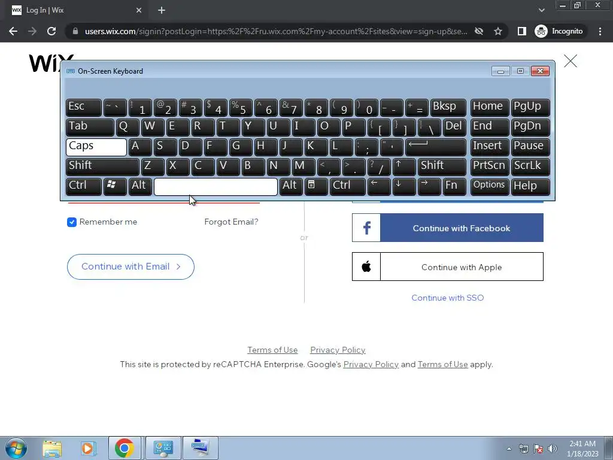This screenshot has height=460, width=613.
Task: Click Continue with Apple button
Action: point(448,267)
